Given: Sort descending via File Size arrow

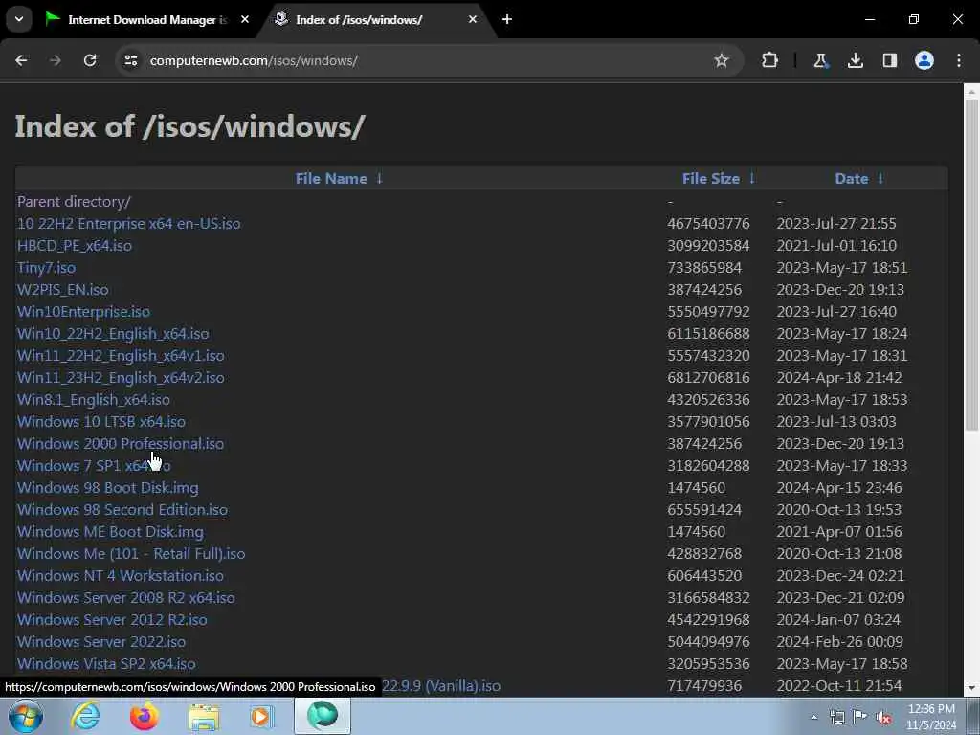Looking at the screenshot, I should (752, 178).
